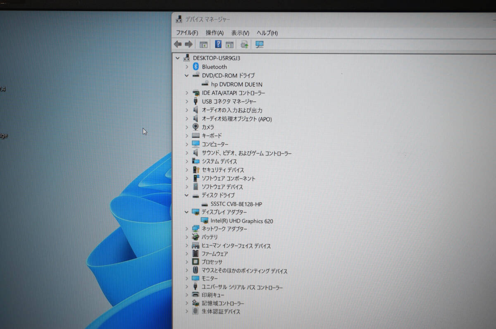Image resolution: width=496 pixels, height=329 pixels.
Task: Click the properties panel toolbar icon
Action: click(x=229, y=44)
